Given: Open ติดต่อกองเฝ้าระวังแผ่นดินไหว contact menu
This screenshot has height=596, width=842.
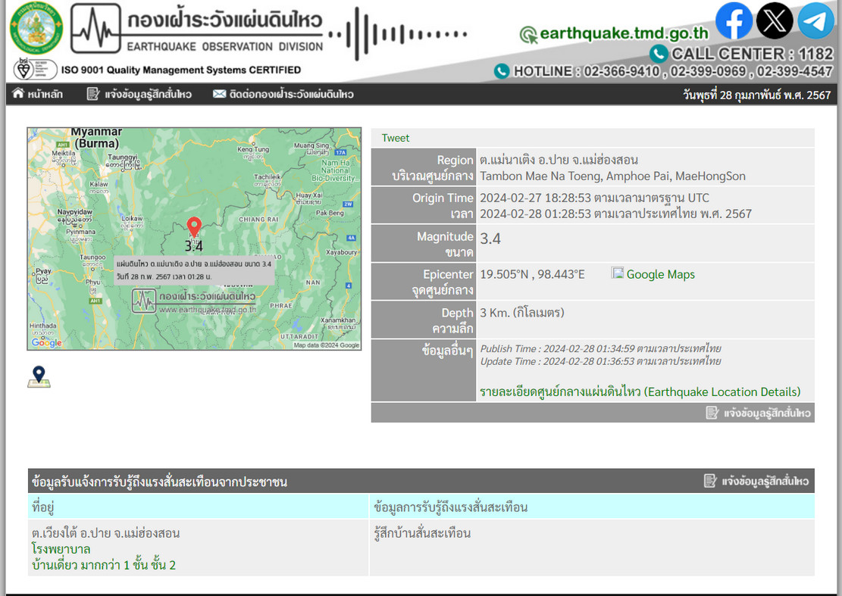Looking at the screenshot, I should click(x=283, y=95).
